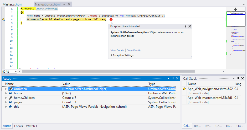Switch to the Cal... bottom tab
This screenshot has height=130, width=247.
187,126
